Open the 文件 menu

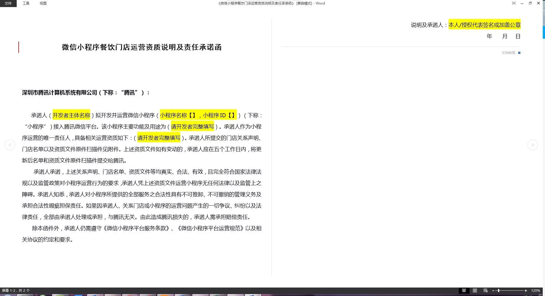pyautogui.click(x=8, y=3)
